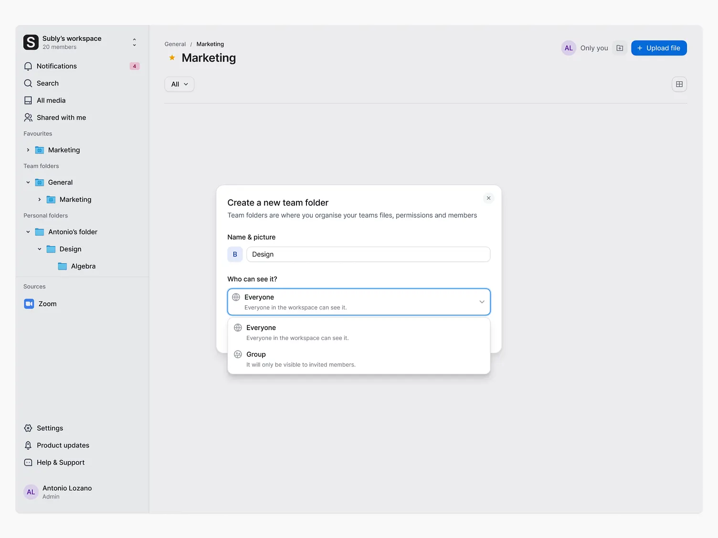This screenshot has height=538, width=718.
Task: Click the grid view icon above the file area
Action: tap(679, 84)
